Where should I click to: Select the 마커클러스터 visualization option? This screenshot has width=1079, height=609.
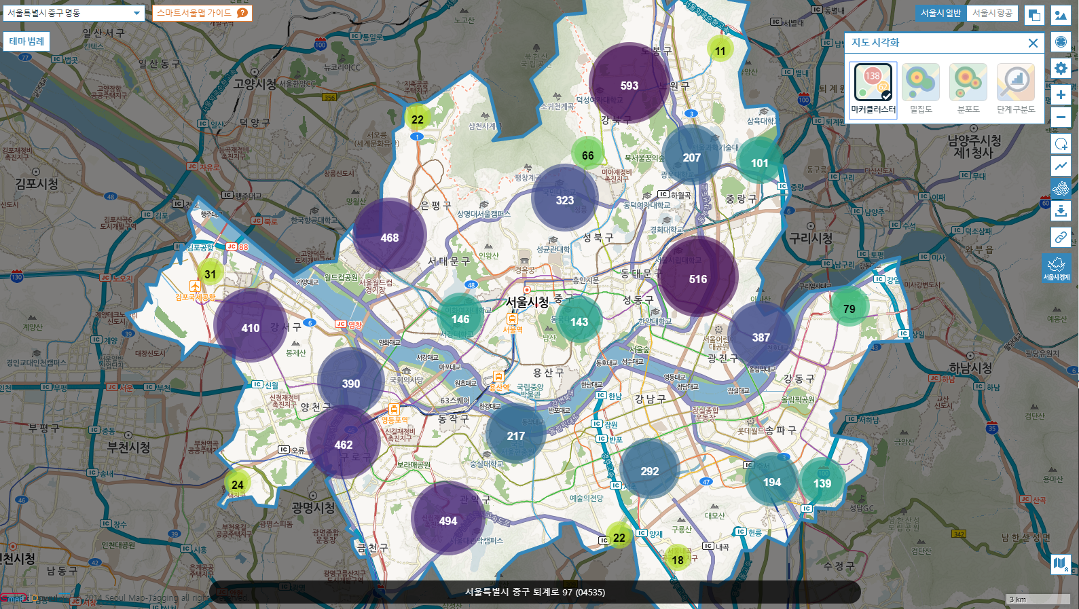pos(873,90)
